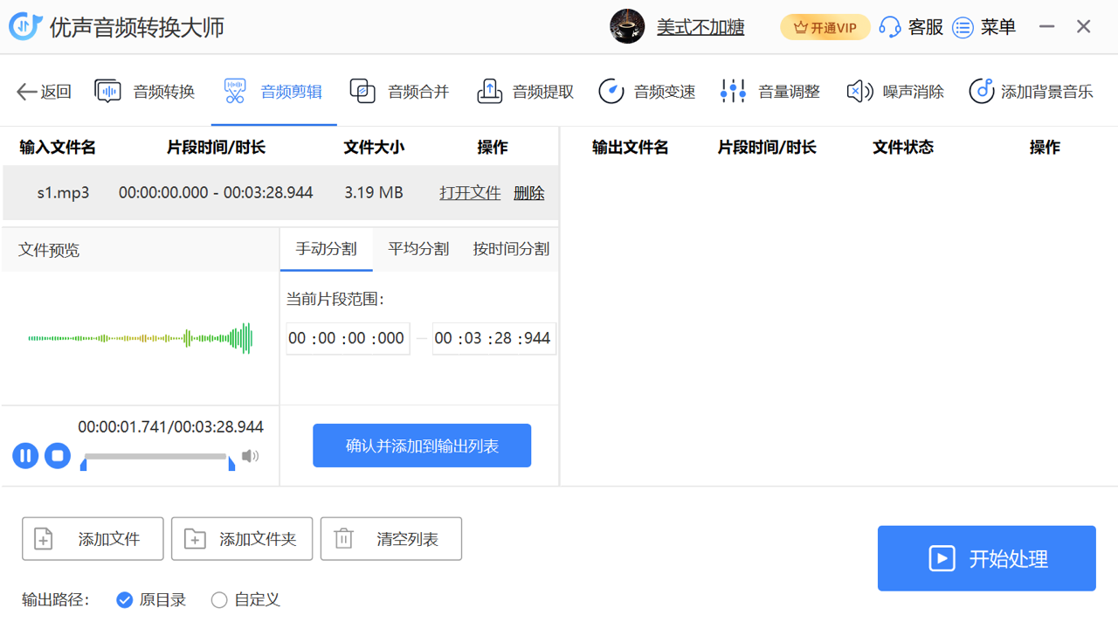Open the 音频提取 audio extraction tool
Image resolution: width=1118 pixels, height=629 pixels.
pos(525,92)
